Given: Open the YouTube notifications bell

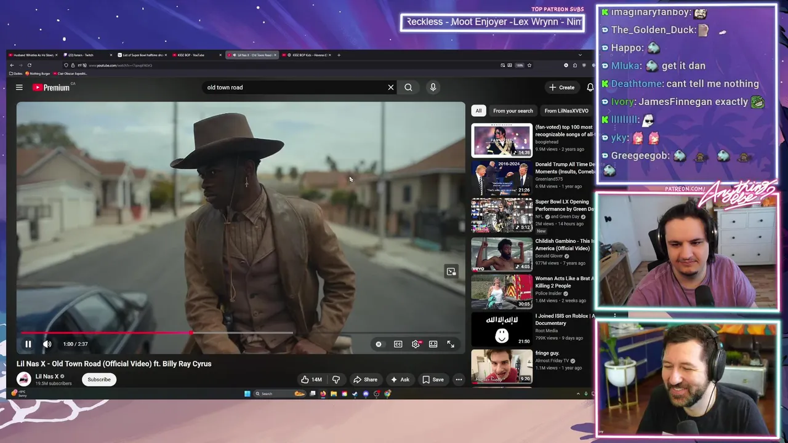Looking at the screenshot, I should click(590, 87).
